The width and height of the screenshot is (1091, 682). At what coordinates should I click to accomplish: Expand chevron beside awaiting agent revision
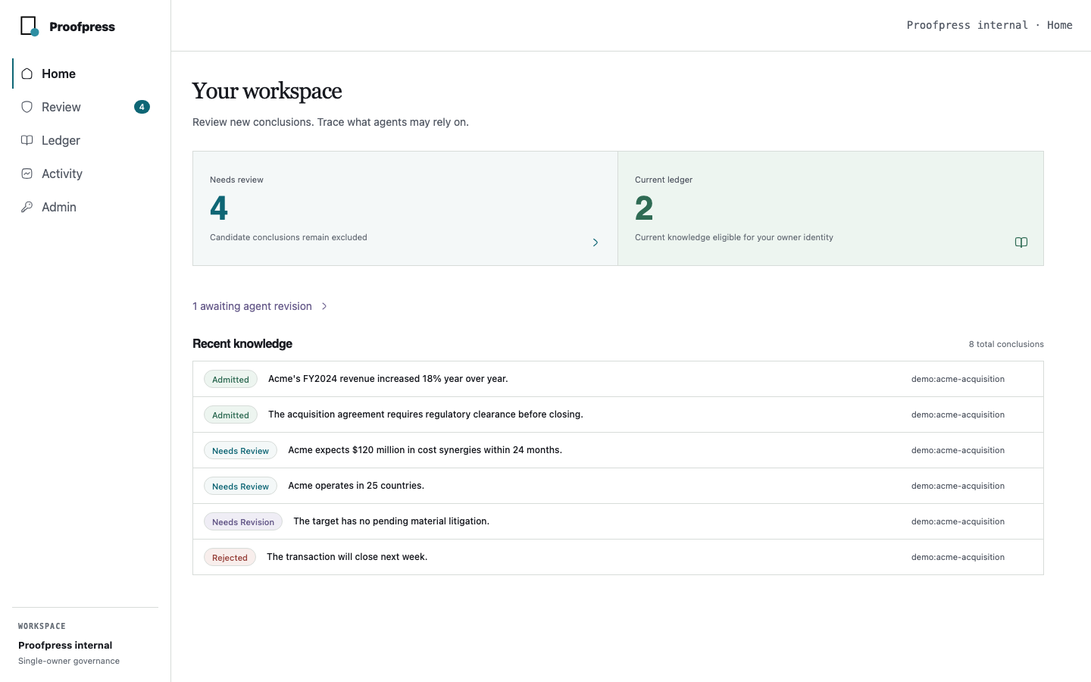click(324, 306)
